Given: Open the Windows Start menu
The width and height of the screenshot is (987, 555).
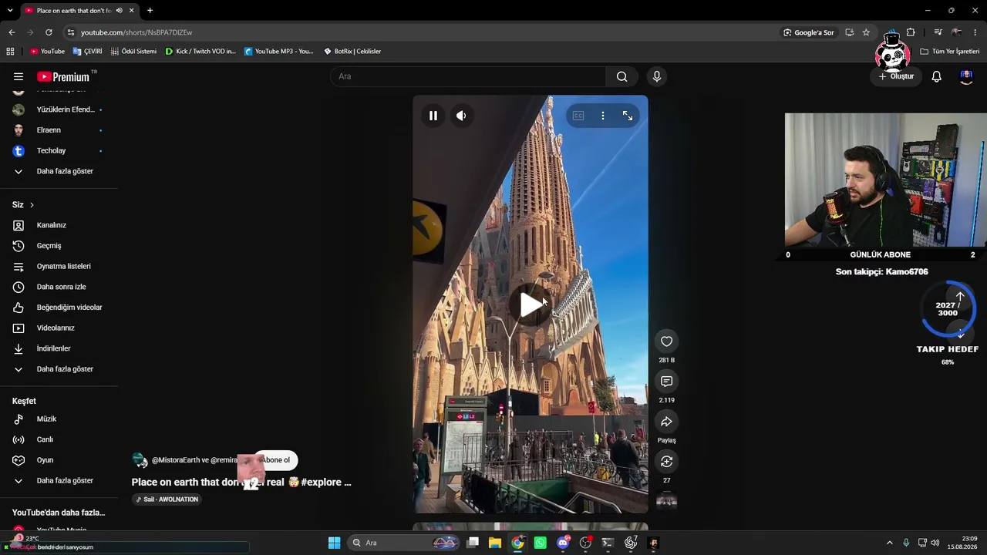Looking at the screenshot, I should pos(334,543).
